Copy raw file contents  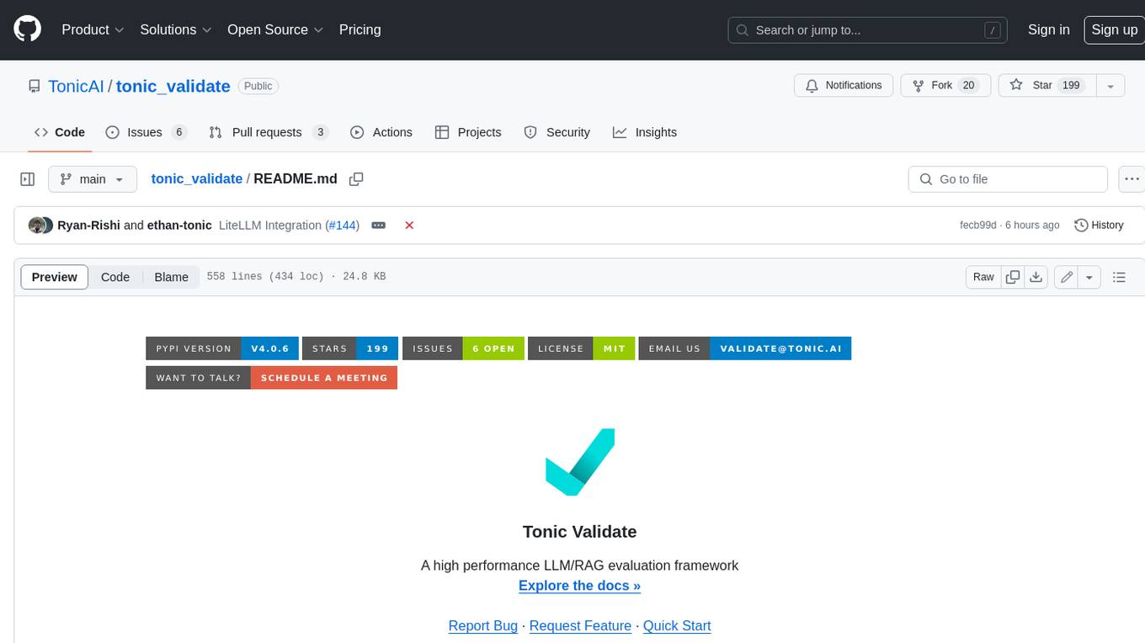1013,277
